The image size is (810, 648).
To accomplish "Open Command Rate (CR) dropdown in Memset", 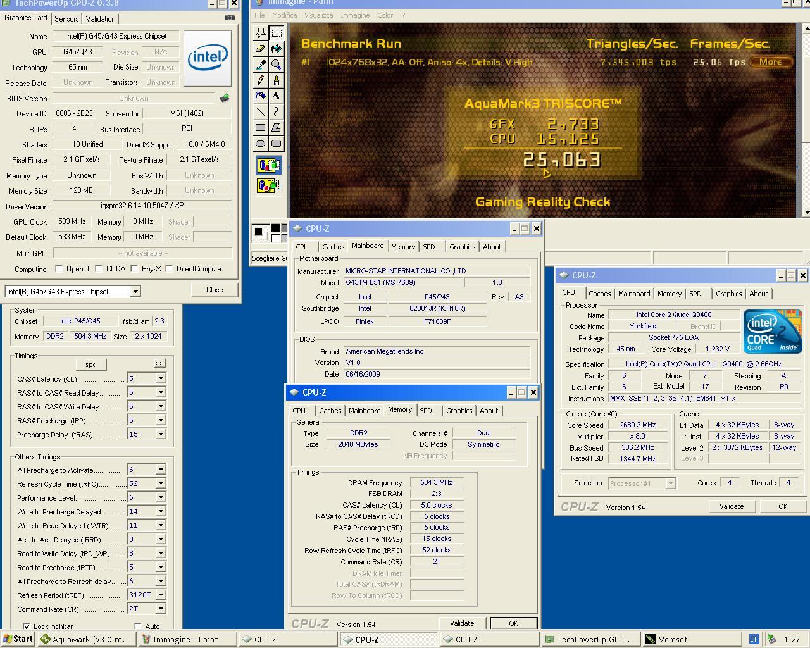I will [x=161, y=609].
